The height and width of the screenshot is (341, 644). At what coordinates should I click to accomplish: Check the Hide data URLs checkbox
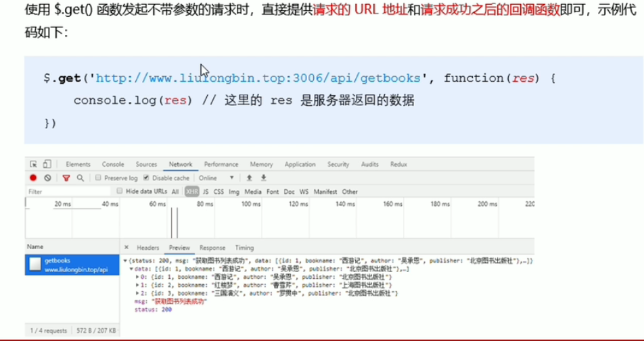[120, 192]
